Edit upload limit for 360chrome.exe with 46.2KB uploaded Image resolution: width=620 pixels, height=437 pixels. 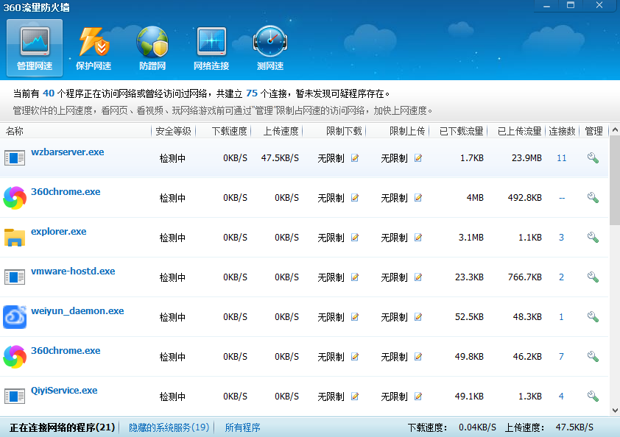pos(418,357)
